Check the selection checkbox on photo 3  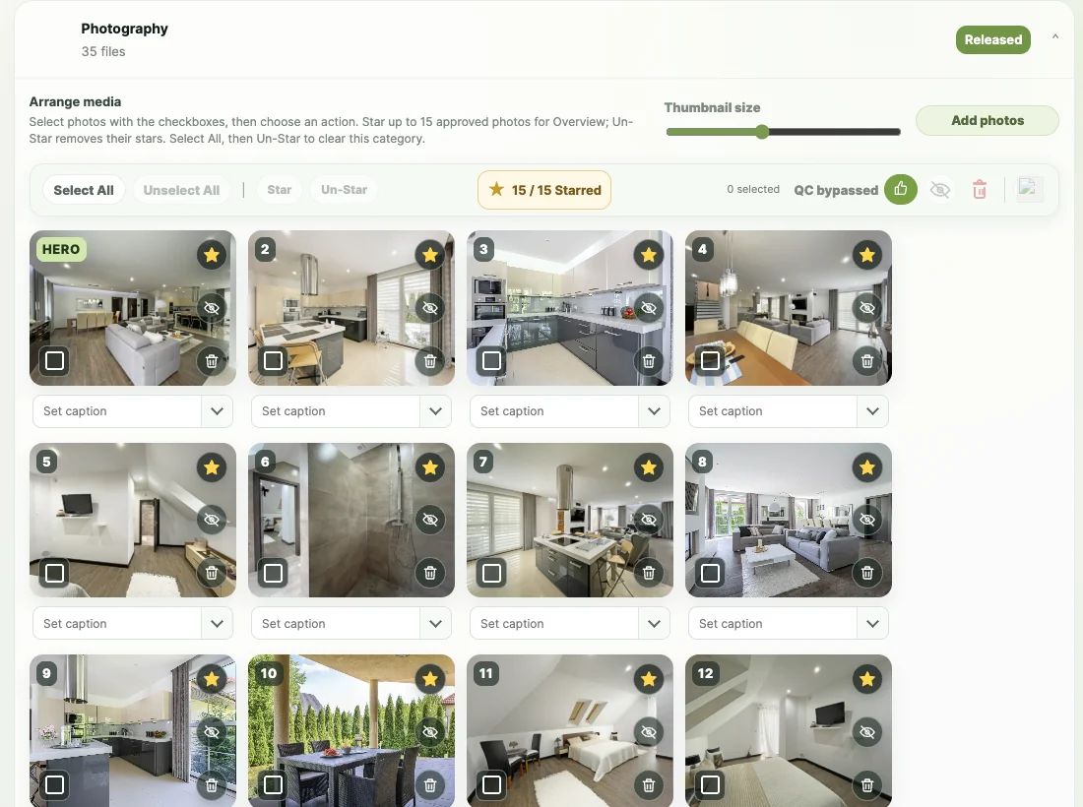[x=491, y=360]
